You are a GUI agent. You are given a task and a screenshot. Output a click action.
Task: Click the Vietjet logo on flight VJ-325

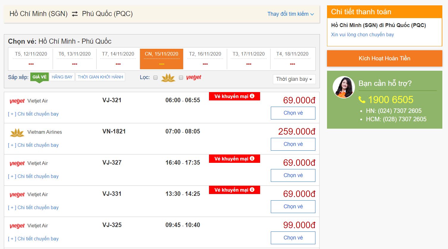[17, 226]
